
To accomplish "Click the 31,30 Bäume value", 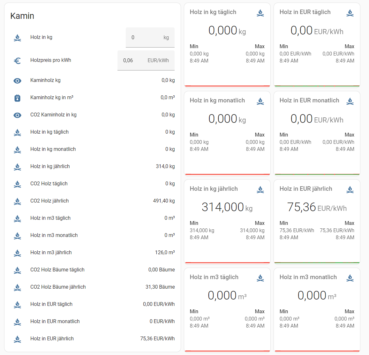I will 160,287.
